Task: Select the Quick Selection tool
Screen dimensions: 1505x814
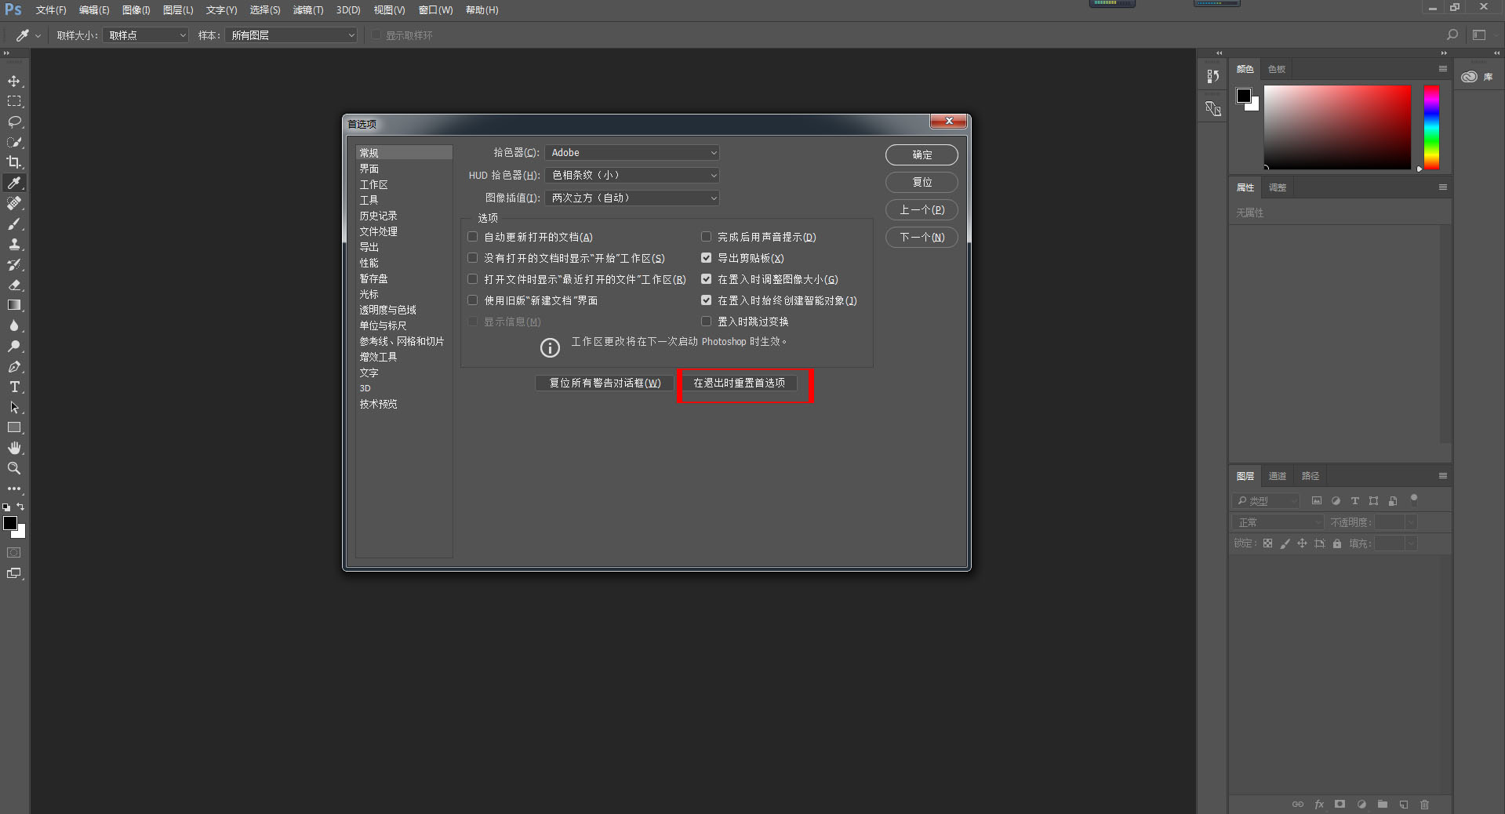Action: click(x=14, y=142)
